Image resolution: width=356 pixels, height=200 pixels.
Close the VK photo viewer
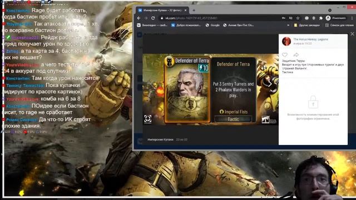click(x=352, y=34)
